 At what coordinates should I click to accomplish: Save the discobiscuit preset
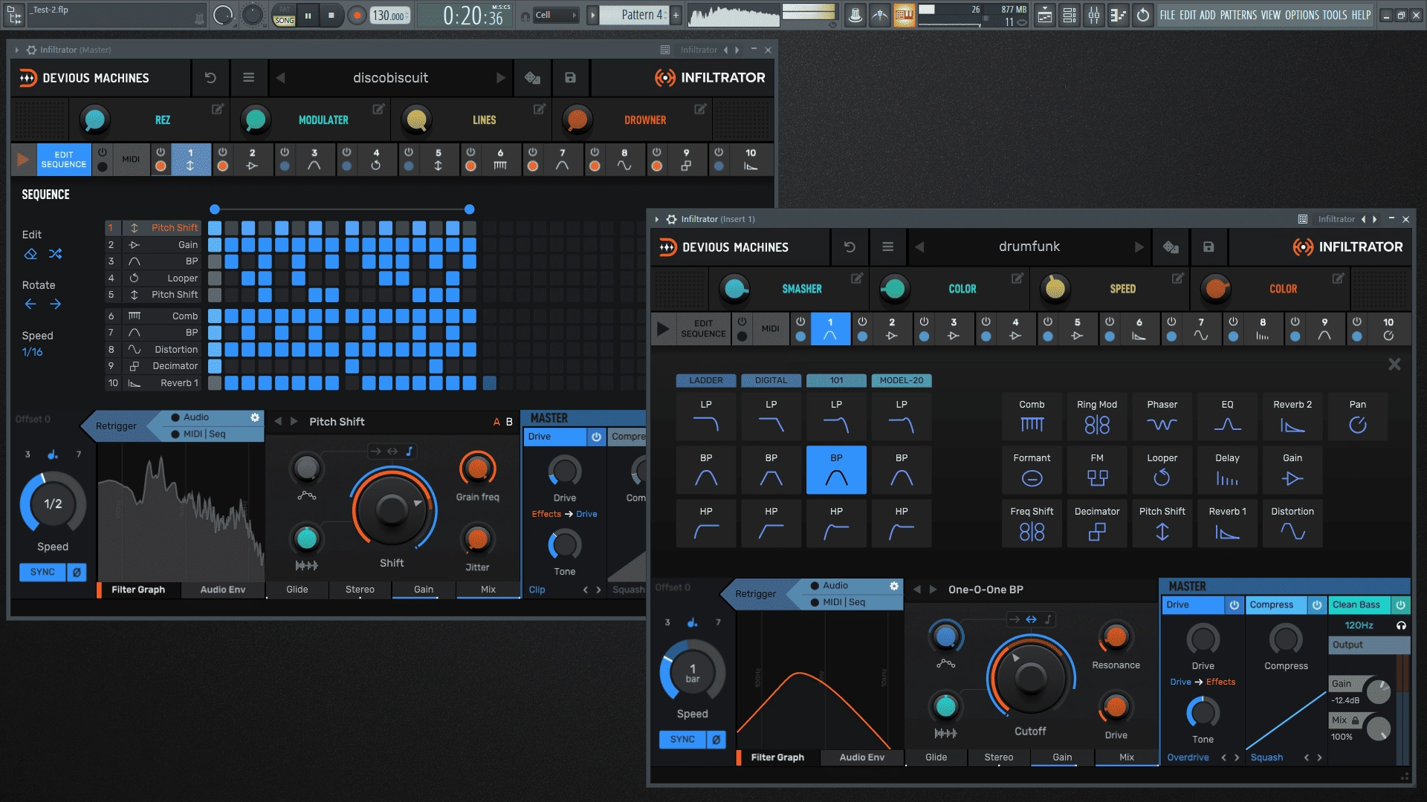[x=570, y=78]
